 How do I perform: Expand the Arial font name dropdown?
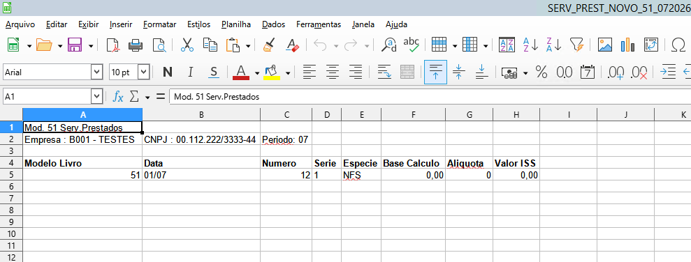[x=97, y=72]
